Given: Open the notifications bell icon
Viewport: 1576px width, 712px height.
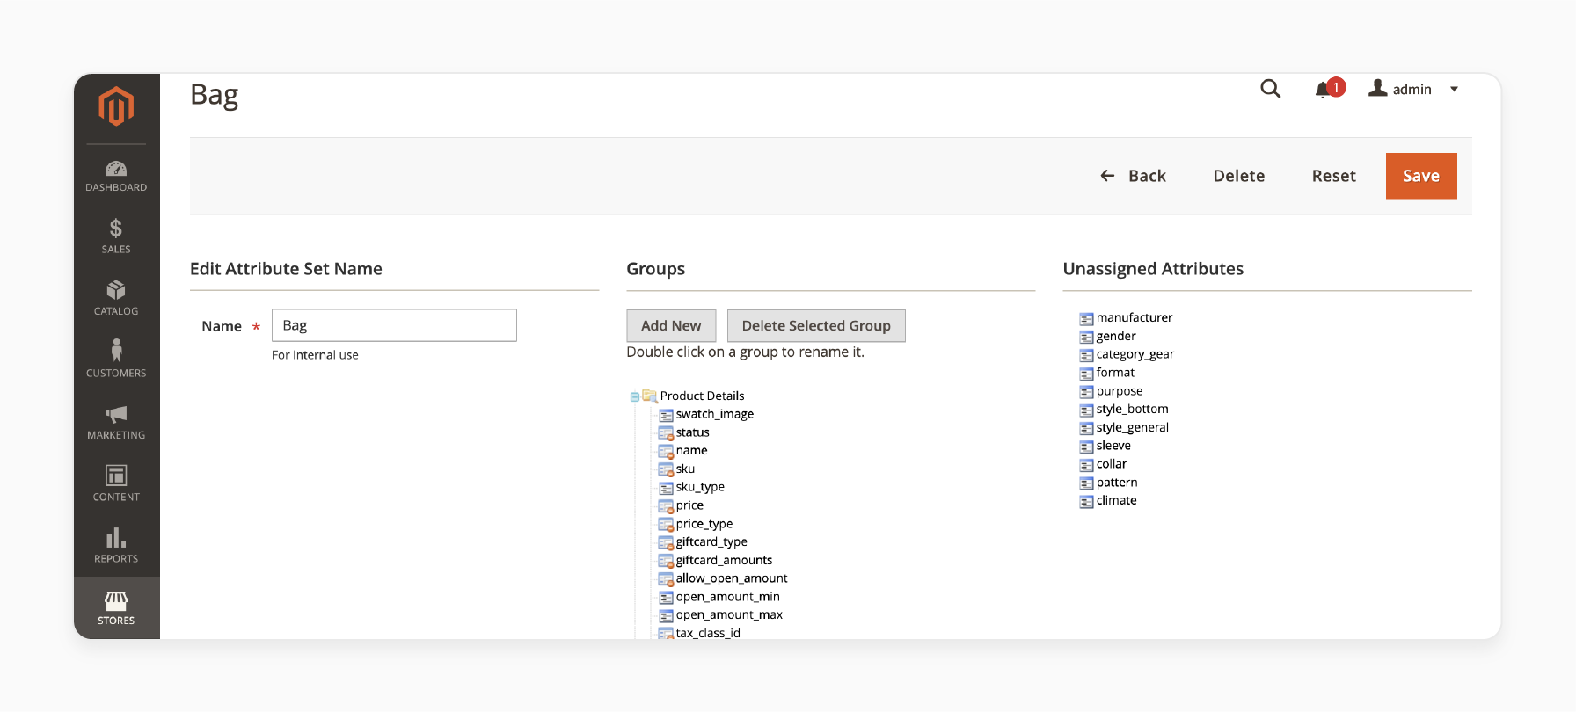Looking at the screenshot, I should [x=1323, y=90].
